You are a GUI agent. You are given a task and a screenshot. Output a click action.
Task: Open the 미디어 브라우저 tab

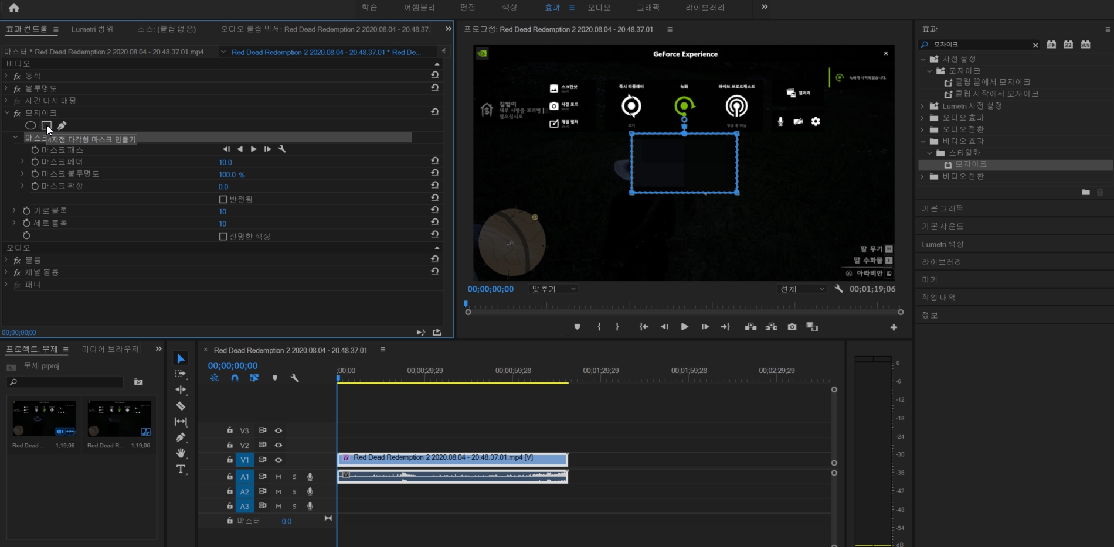110,349
